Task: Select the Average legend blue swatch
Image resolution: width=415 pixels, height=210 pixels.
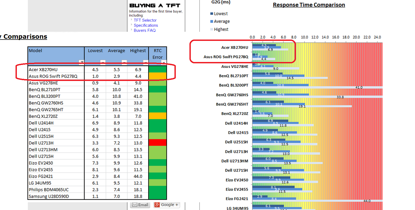Action: (212, 21)
